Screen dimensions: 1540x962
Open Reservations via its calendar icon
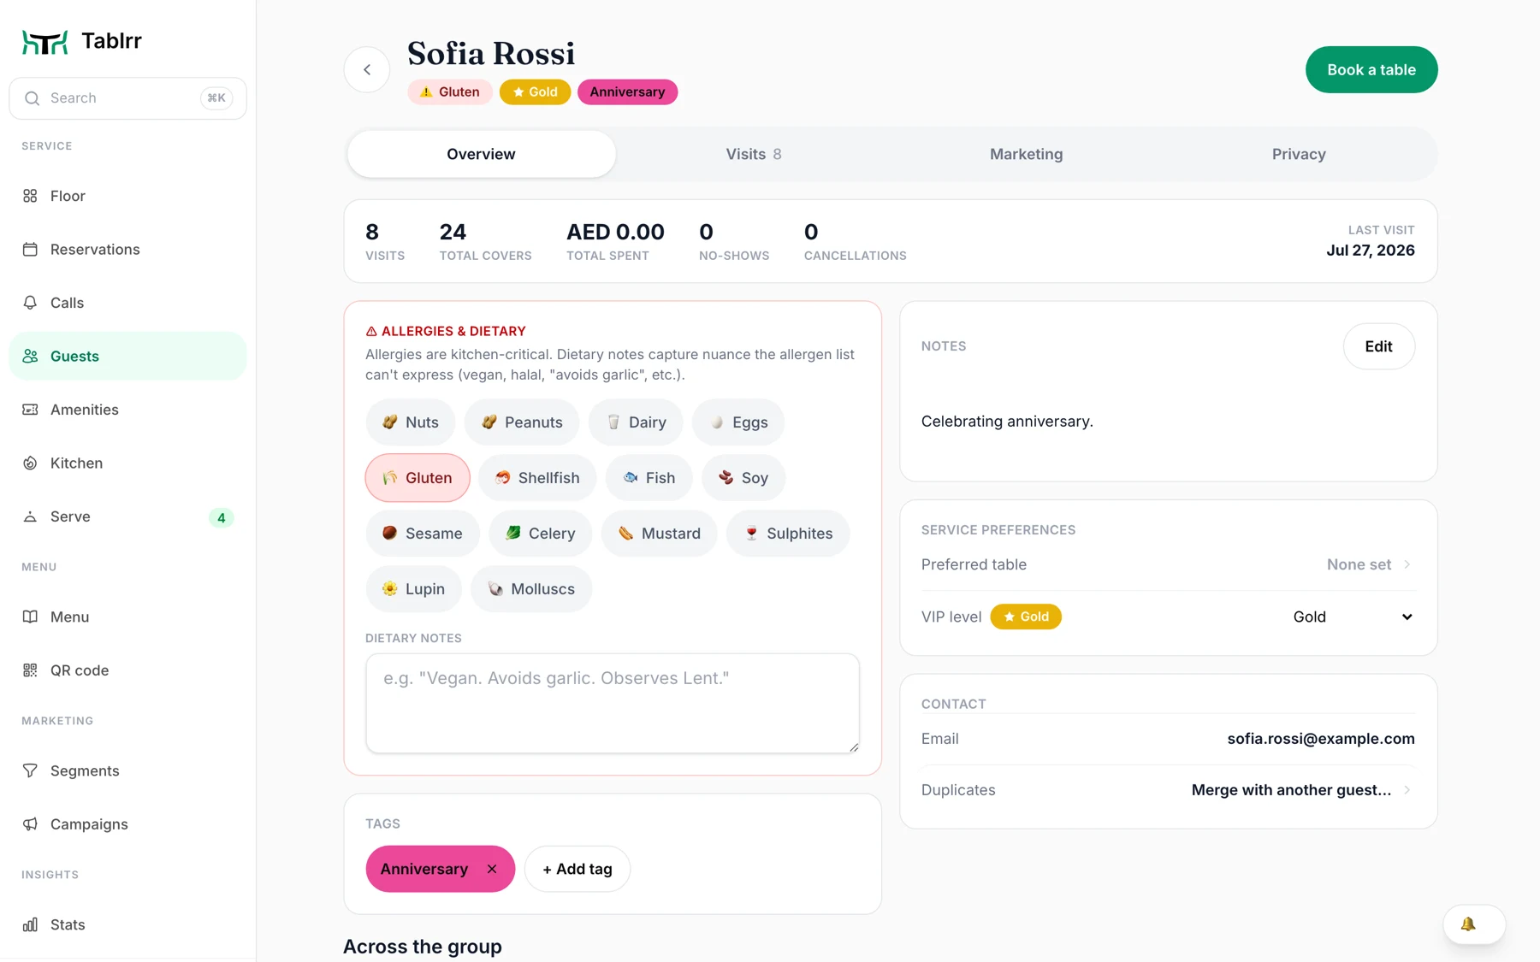tap(30, 250)
